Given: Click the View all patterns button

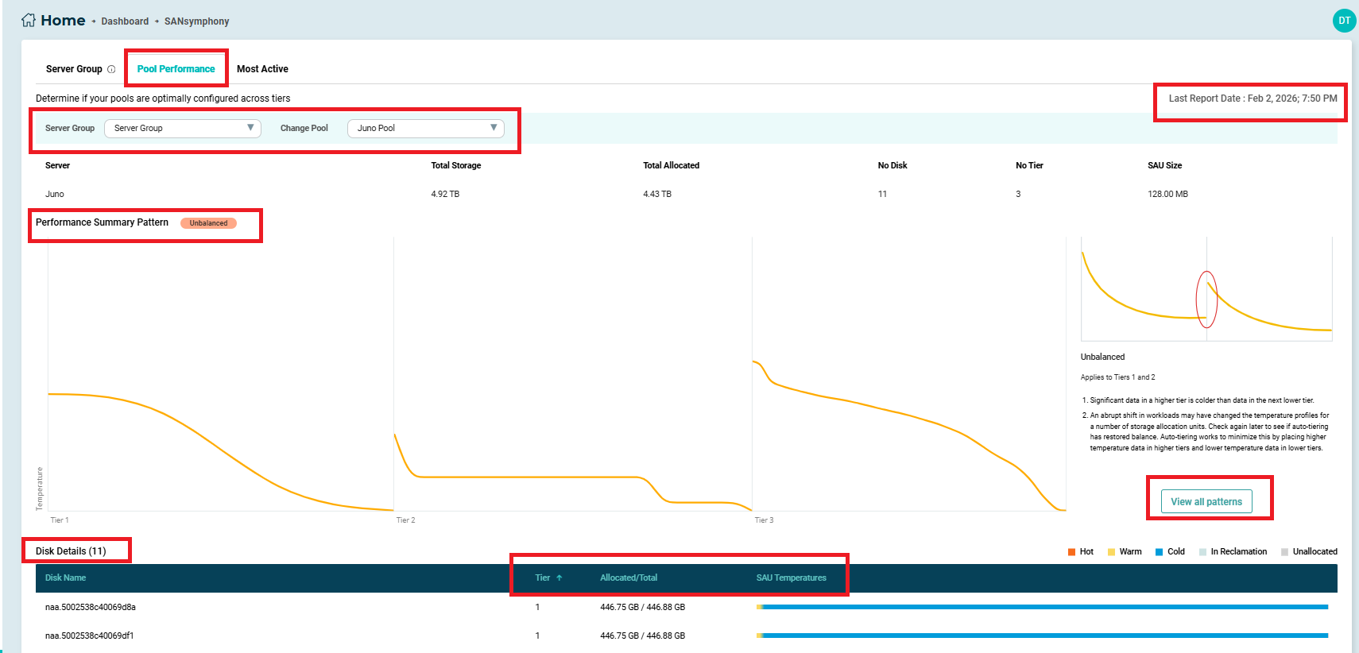Looking at the screenshot, I should click(1206, 502).
